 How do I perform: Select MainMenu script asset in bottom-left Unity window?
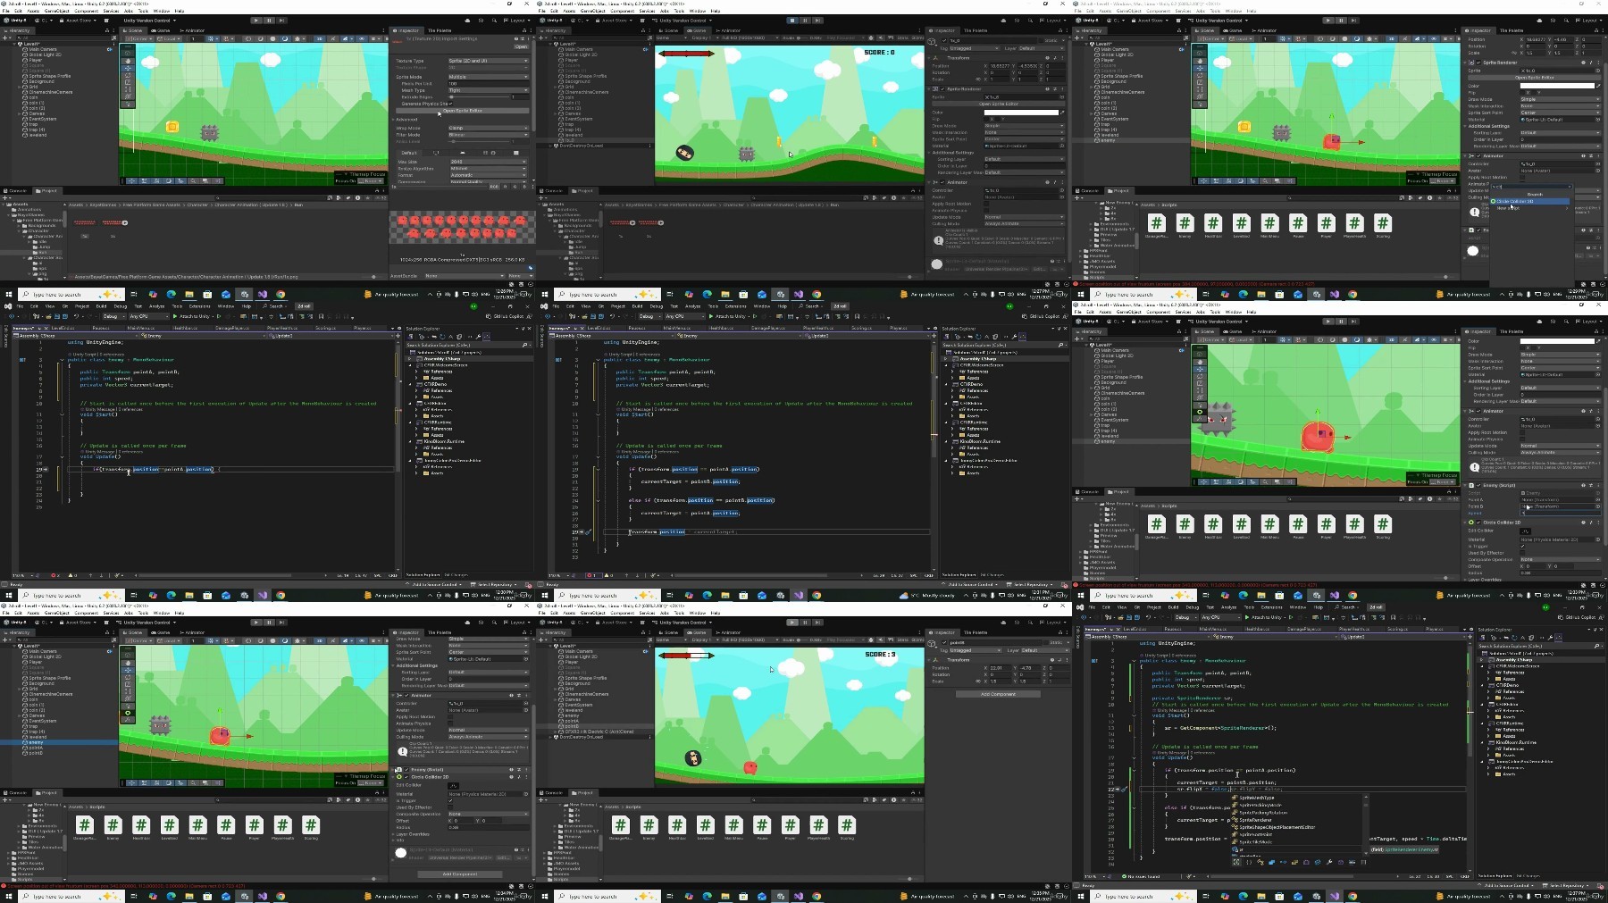197,825
